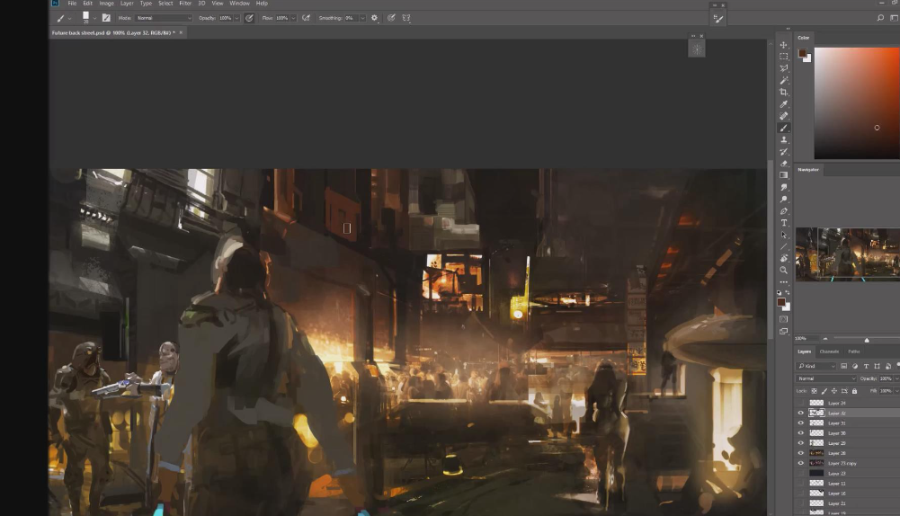The height and width of the screenshot is (516, 900).
Task: Open layer Opacity dropdown arrow
Action: 896,378
